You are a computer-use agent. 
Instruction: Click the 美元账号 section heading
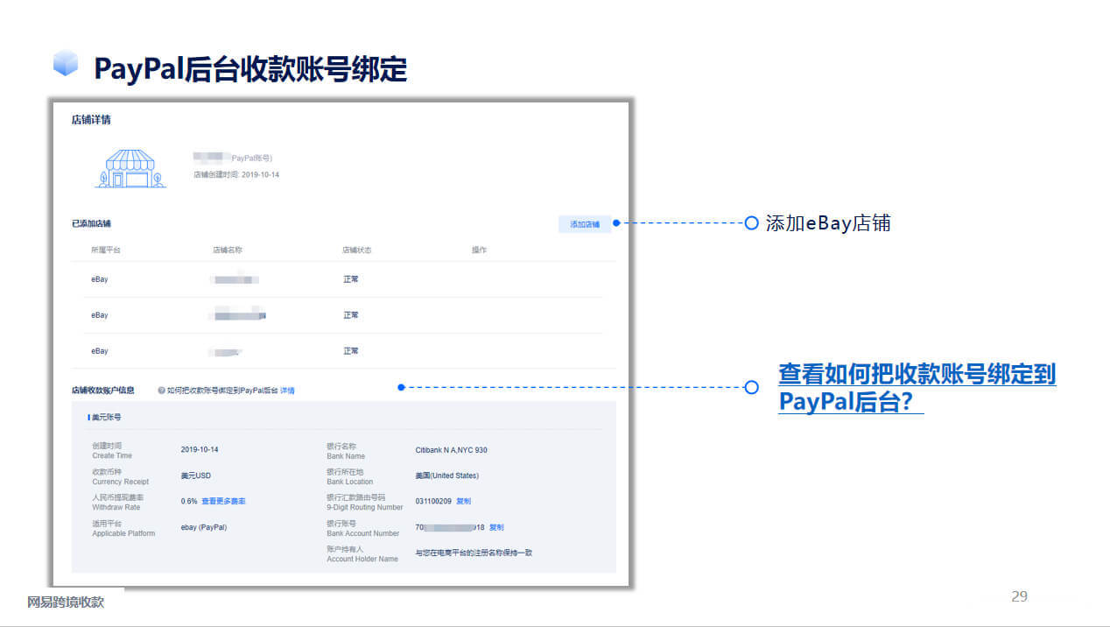point(106,418)
